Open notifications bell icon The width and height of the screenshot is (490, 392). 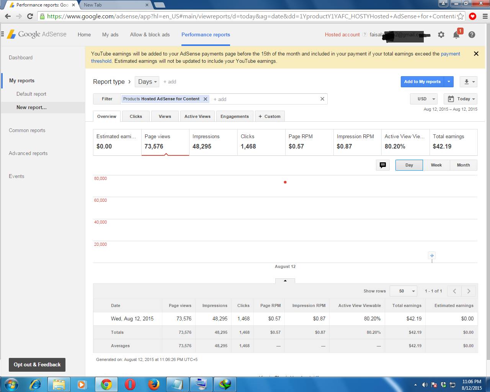click(x=456, y=35)
